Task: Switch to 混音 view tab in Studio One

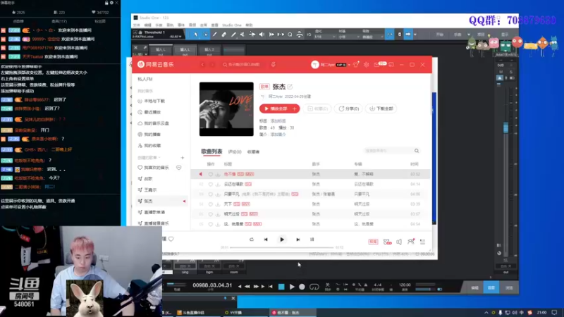Action: click(x=491, y=288)
